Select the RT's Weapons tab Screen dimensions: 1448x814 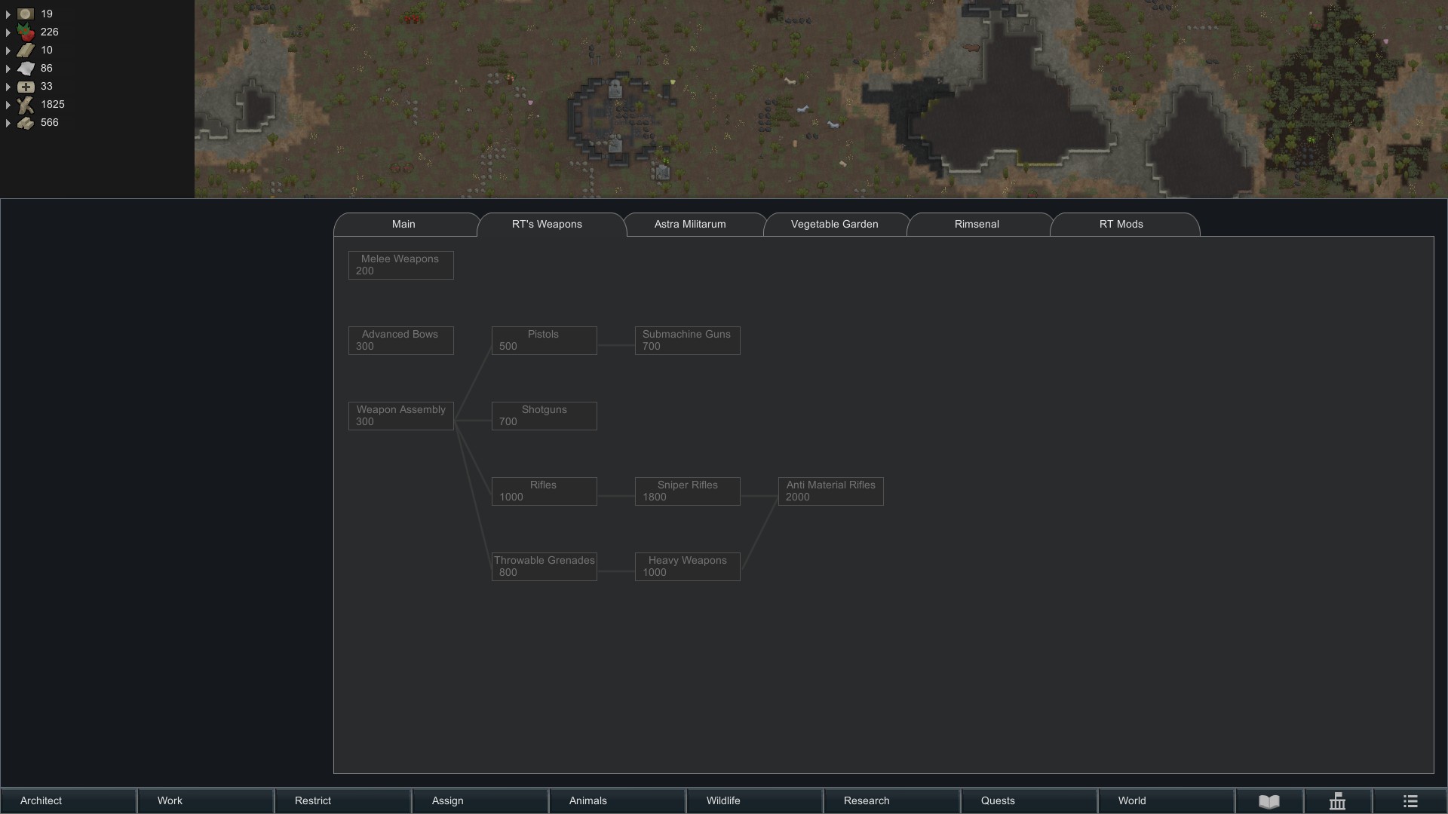548,225
